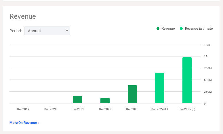
Task: Select the Dec 2022 revenue bar
Action: (x=105, y=101)
